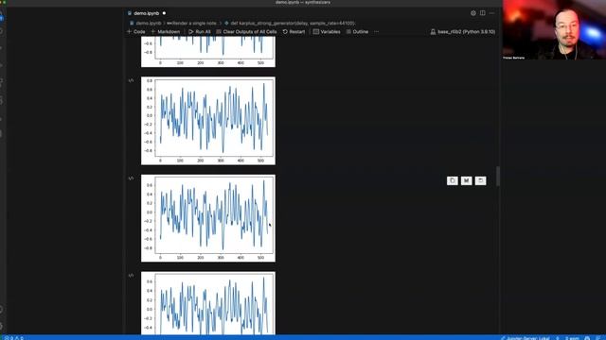606x340 pixels.
Task: Select the demo.ipynb breadcrumb
Action: tap(145, 23)
